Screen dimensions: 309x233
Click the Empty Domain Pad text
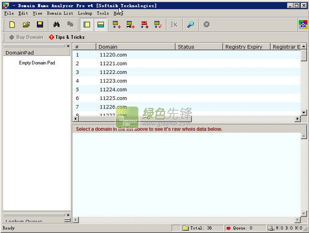point(37,63)
